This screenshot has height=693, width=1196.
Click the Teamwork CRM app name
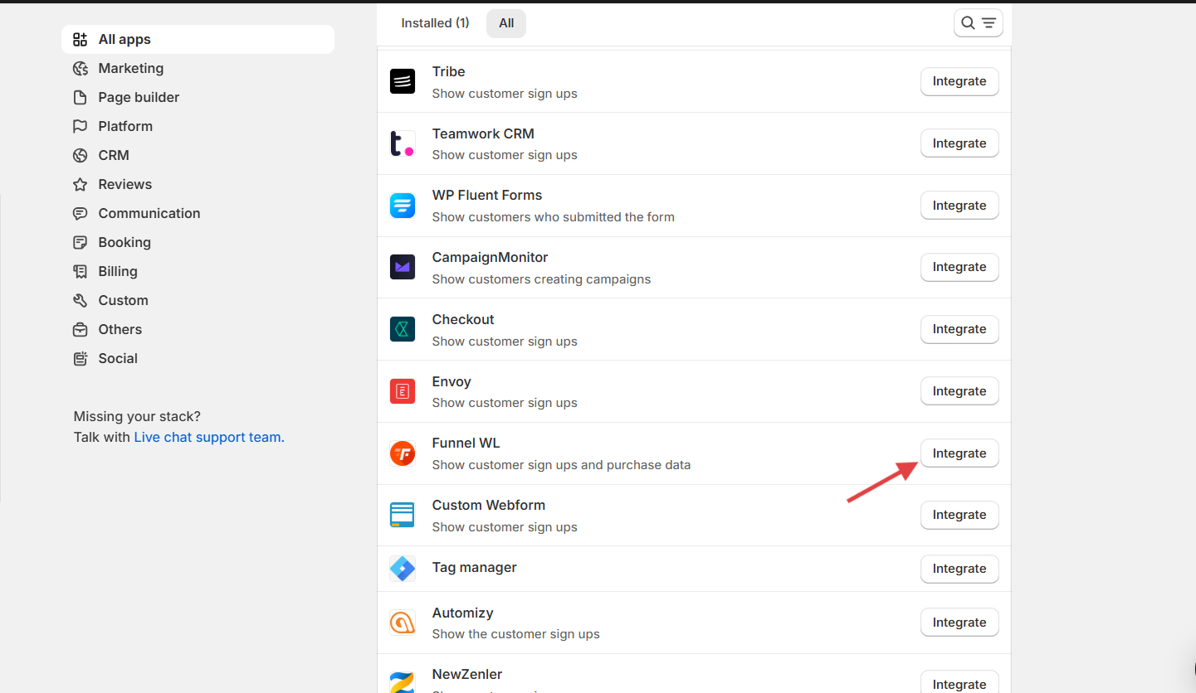click(x=483, y=133)
